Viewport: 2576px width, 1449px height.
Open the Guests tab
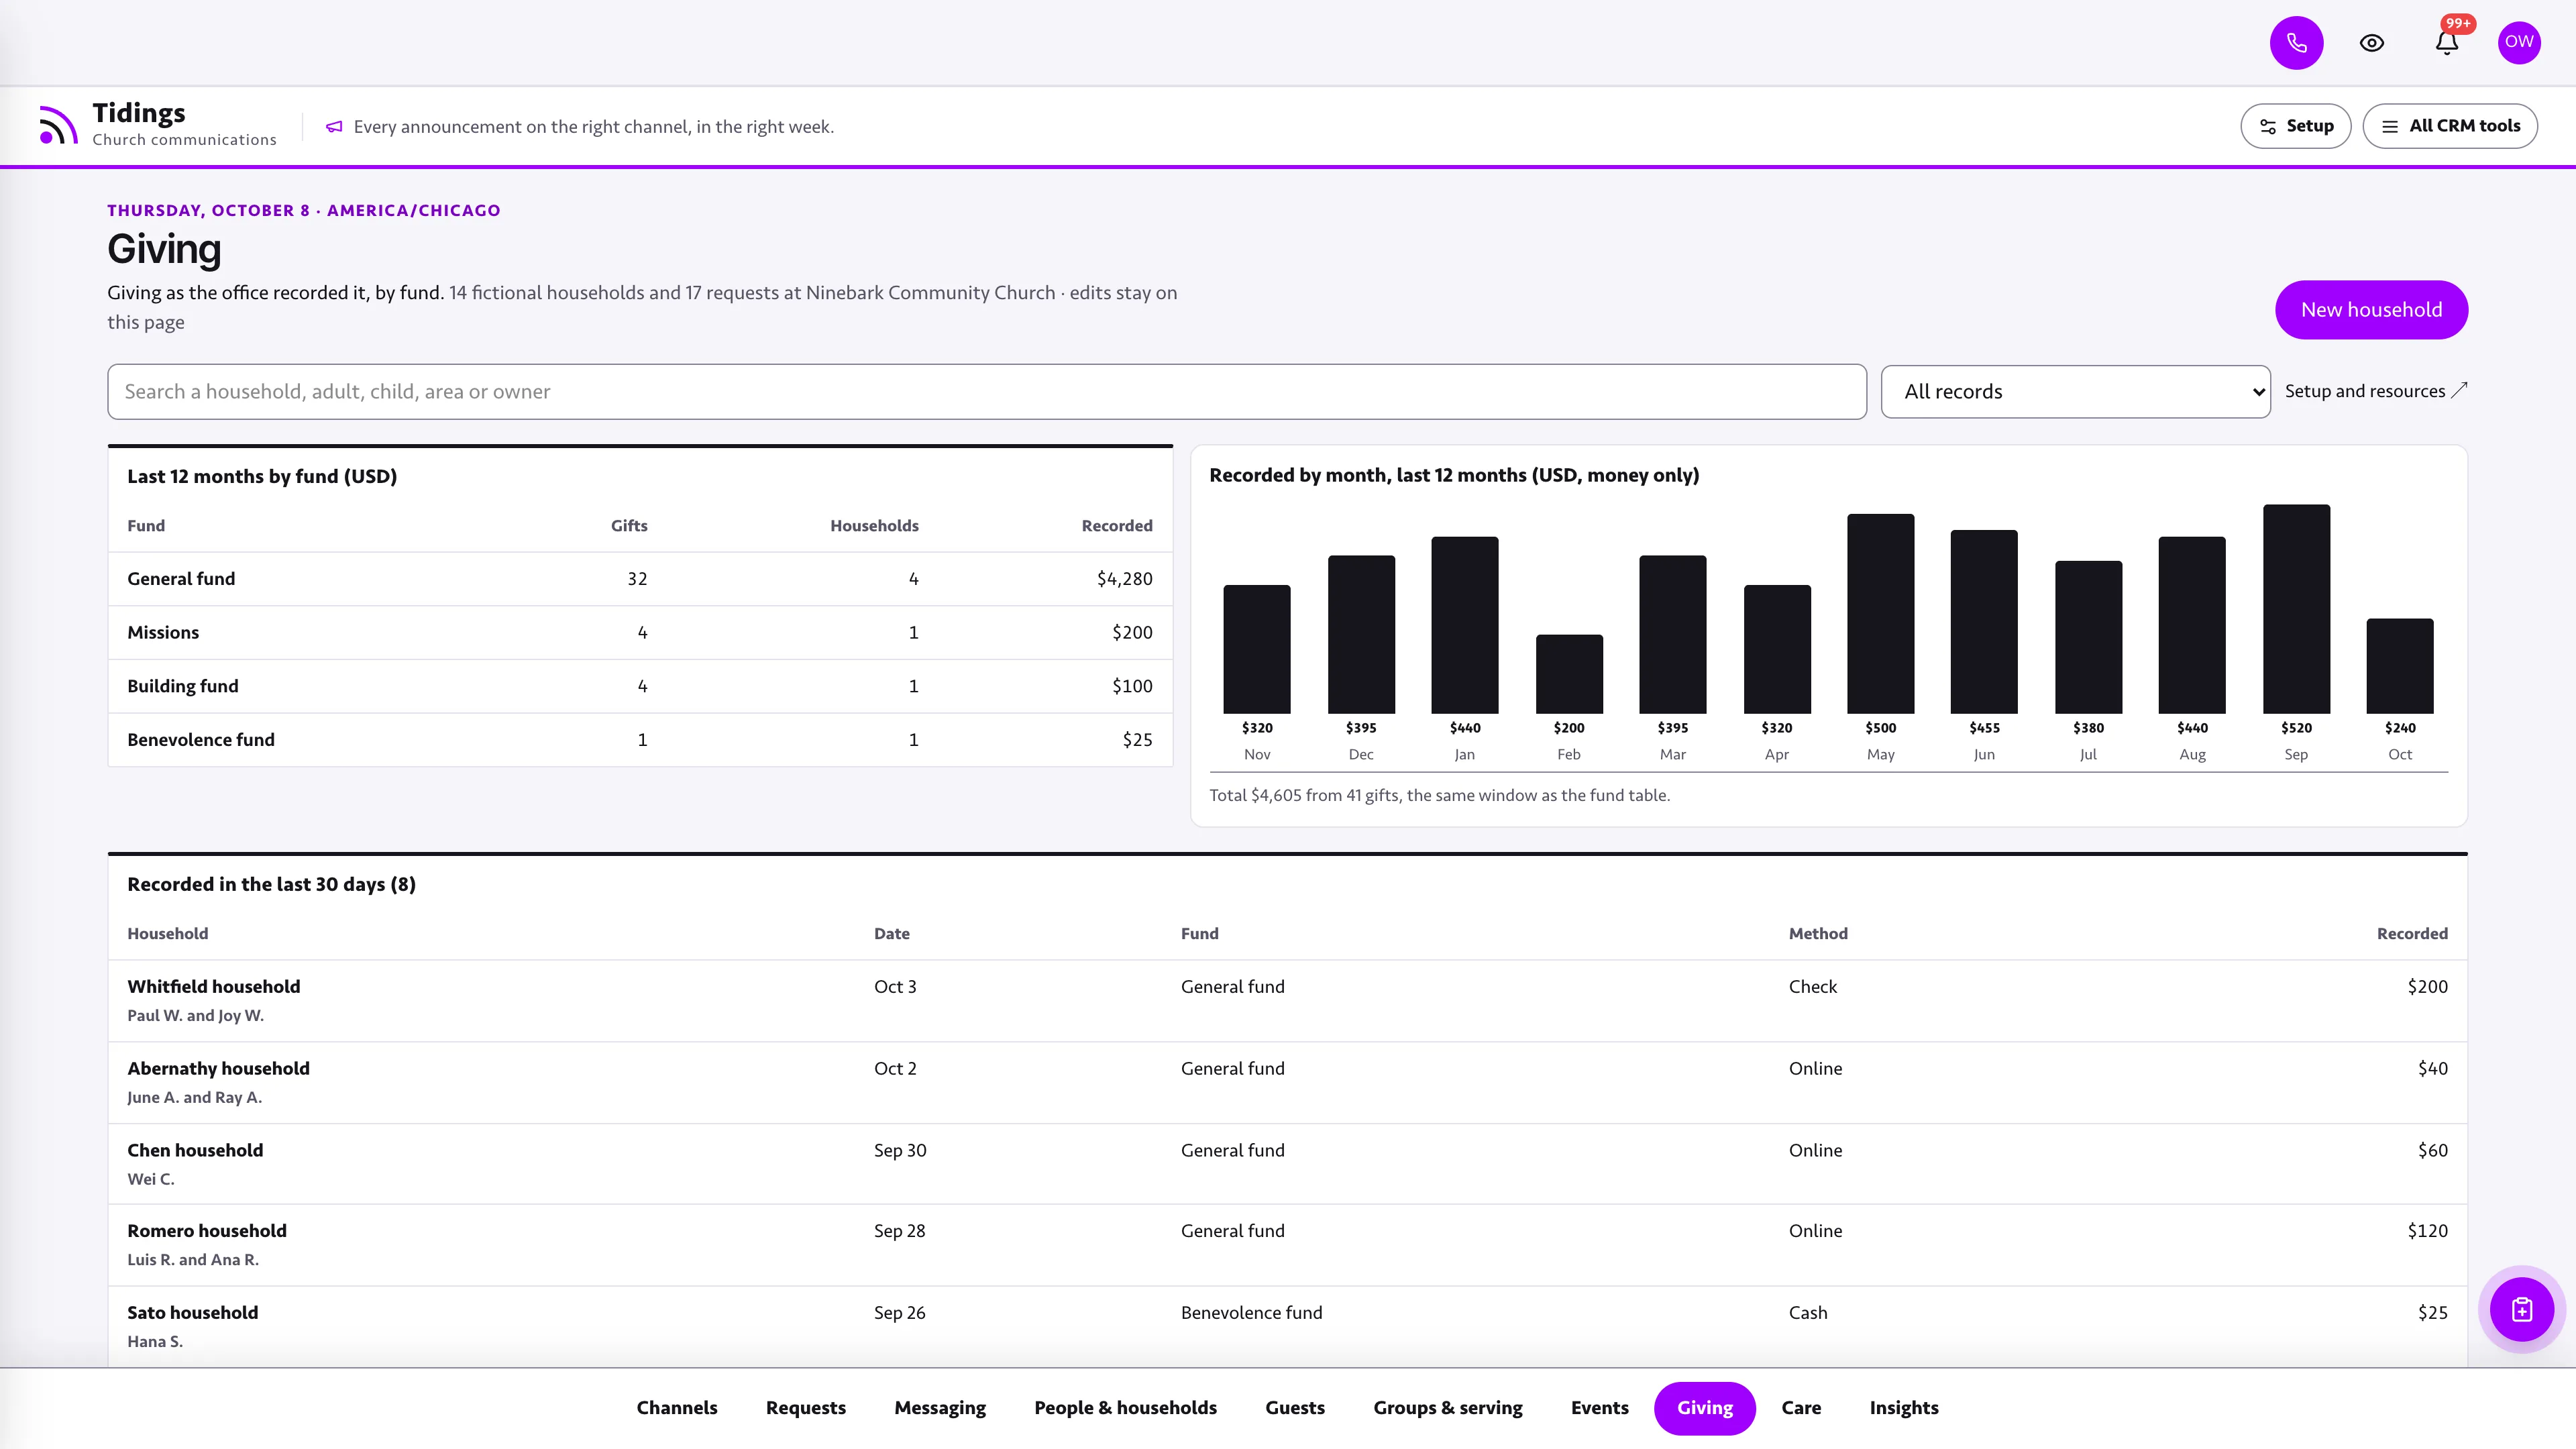tap(1294, 1408)
